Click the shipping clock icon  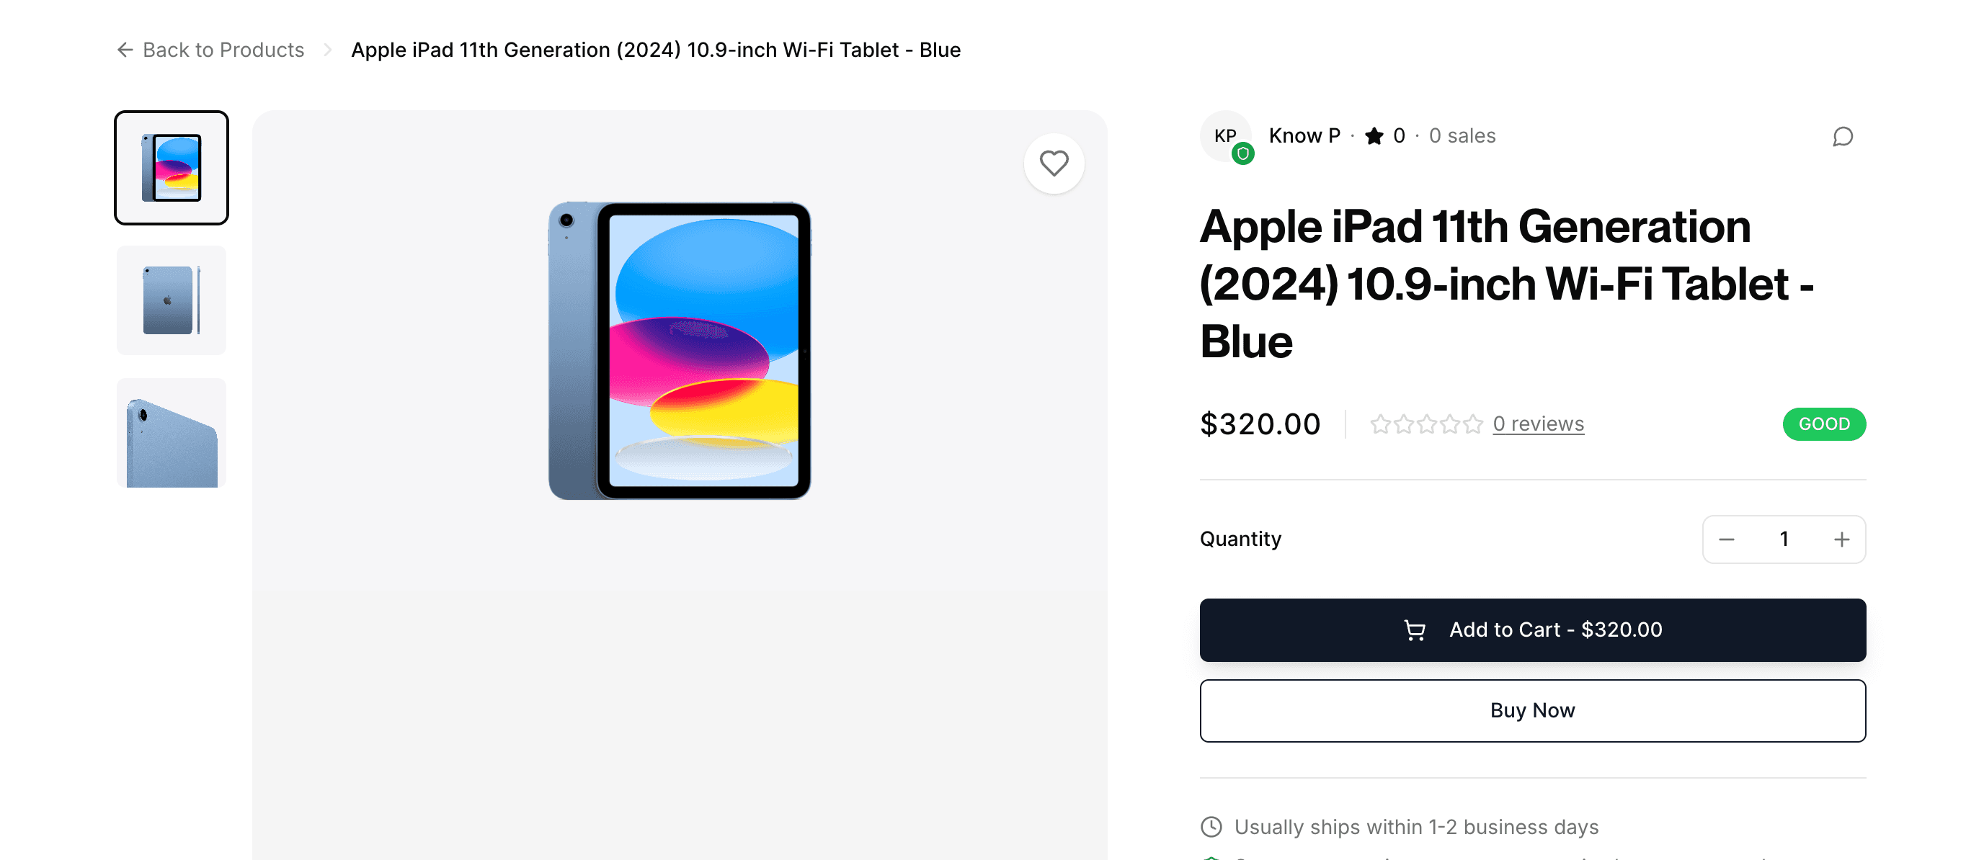[x=1212, y=826]
